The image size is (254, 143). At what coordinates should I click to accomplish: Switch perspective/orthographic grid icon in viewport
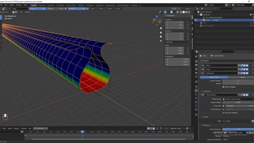pos(161,41)
